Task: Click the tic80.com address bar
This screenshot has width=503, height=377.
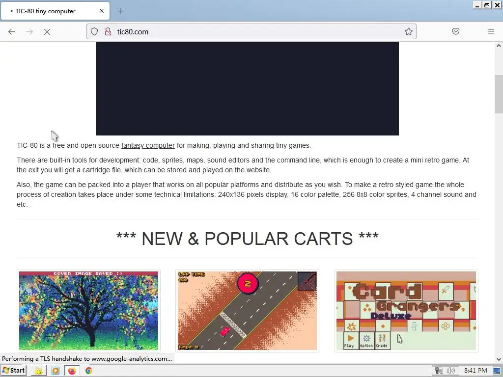Action: (251, 31)
